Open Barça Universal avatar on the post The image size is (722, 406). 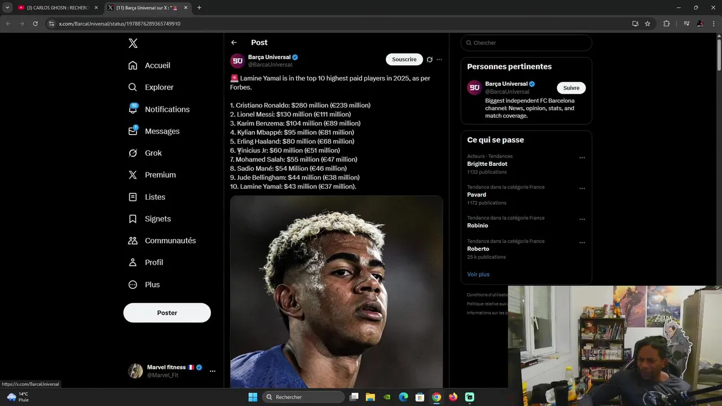(x=237, y=61)
